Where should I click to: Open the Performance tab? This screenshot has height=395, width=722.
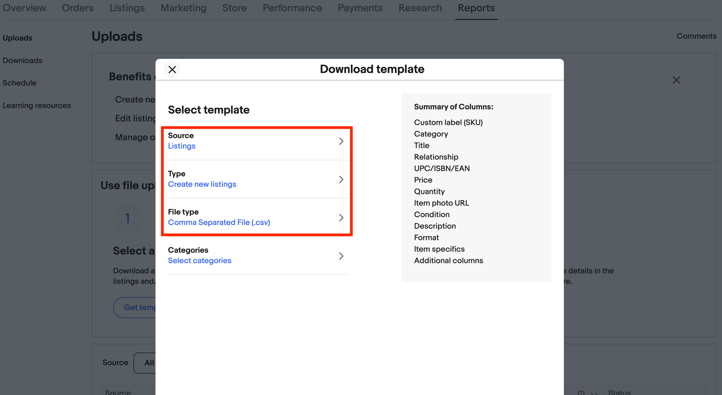pos(292,8)
